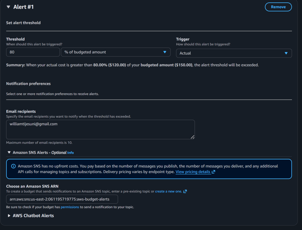Click the blue caret in the Trigger dropdown

[x=286, y=53]
